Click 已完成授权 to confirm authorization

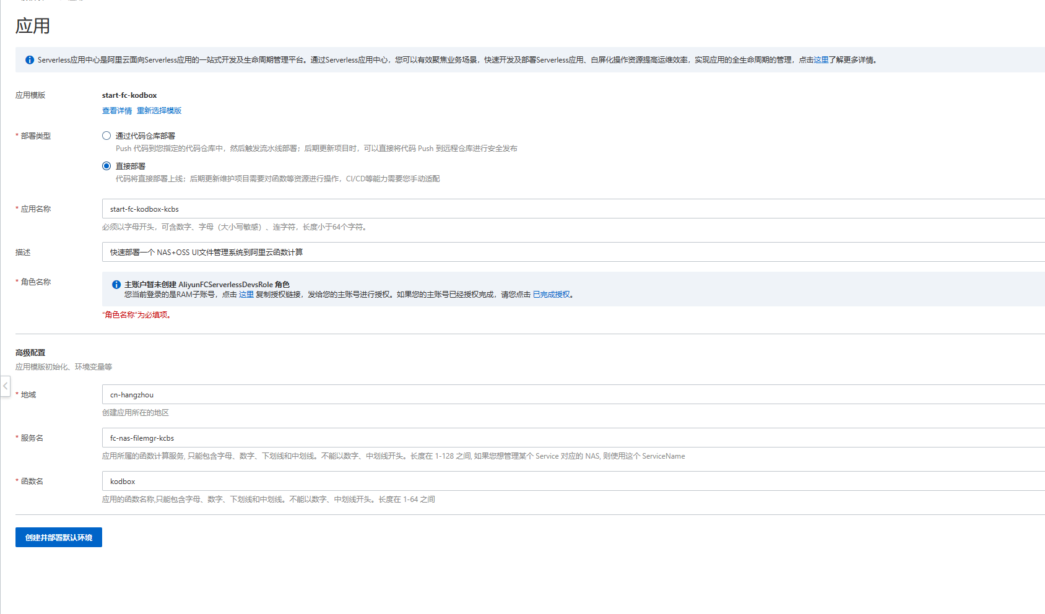(550, 295)
